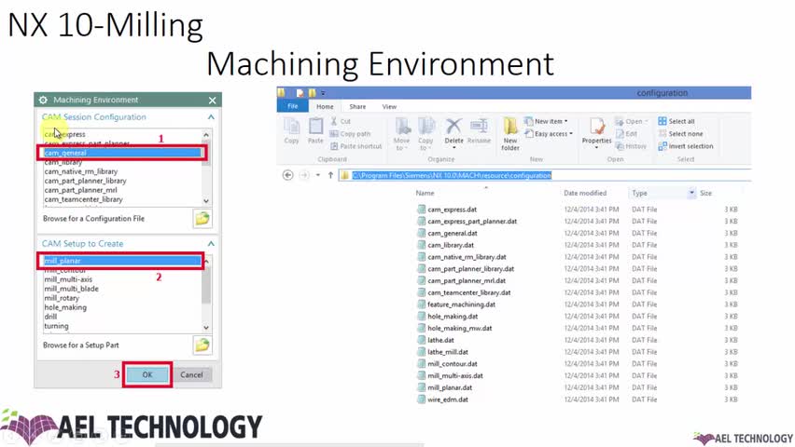Click the Copy to icon
The height and width of the screenshot is (447, 795).
pos(425,134)
